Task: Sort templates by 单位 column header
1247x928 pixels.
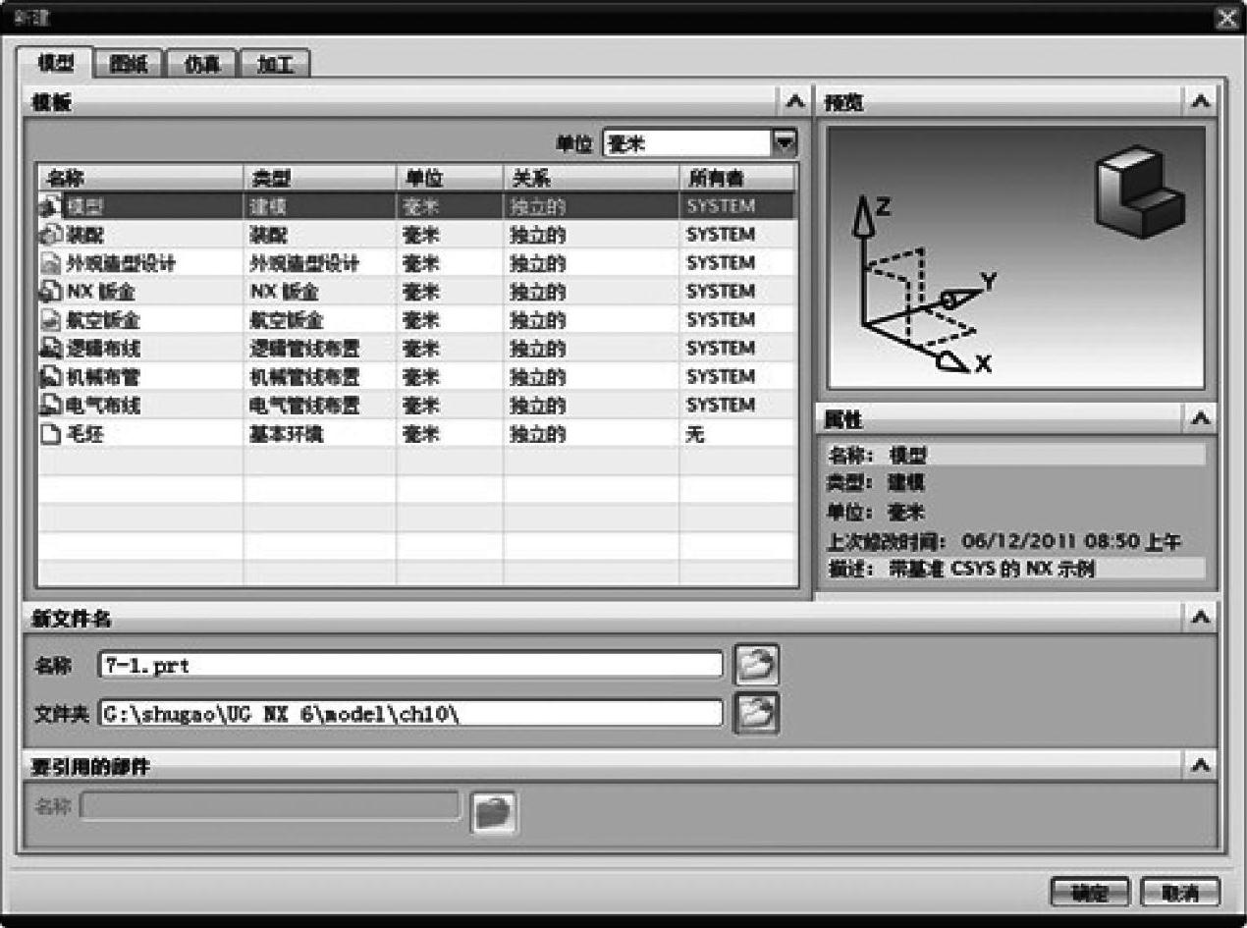Action: [x=450, y=178]
